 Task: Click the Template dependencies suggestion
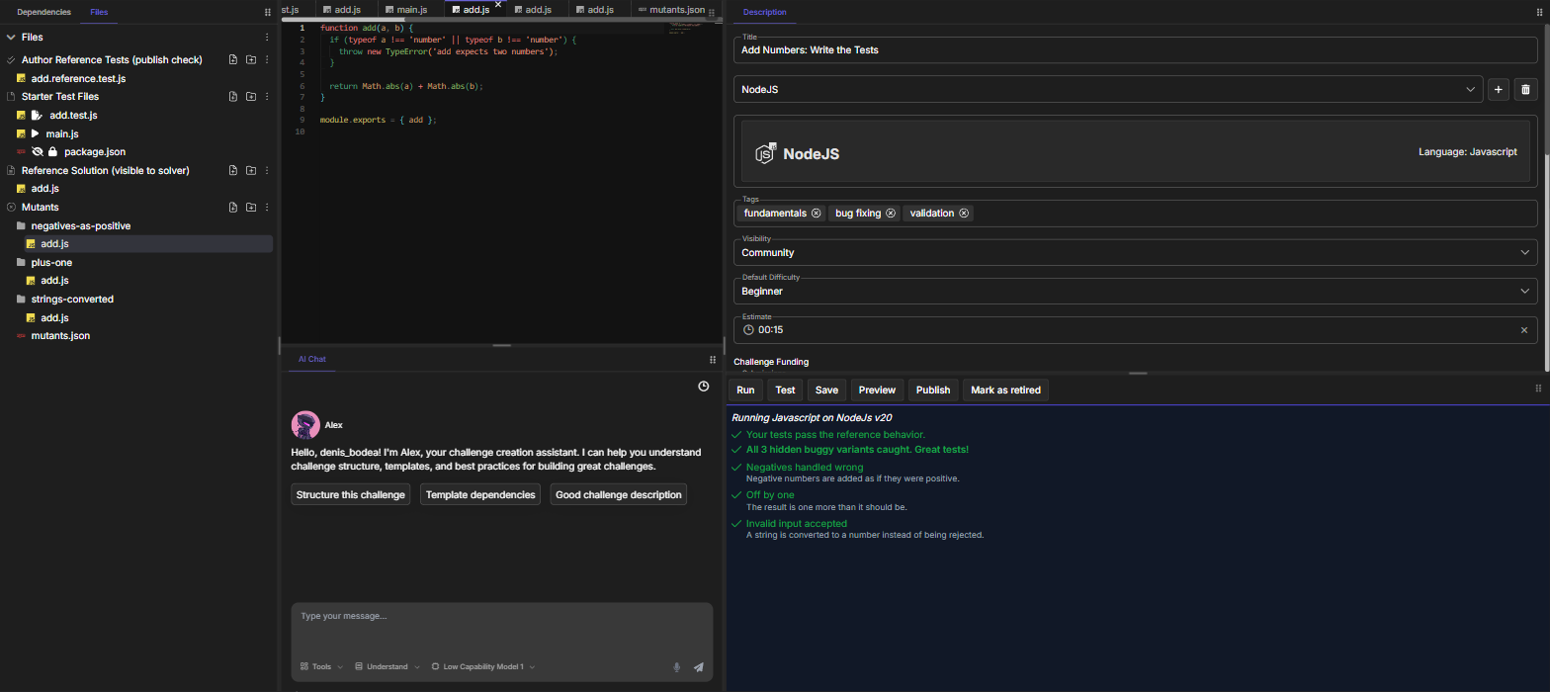click(480, 494)
